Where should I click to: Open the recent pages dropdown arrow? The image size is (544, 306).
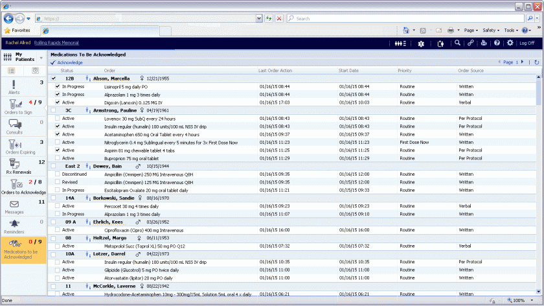28,19
